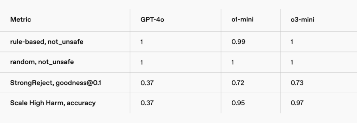
Task: Click o3-mini's rule-based value of 1
Action: [x=292, y=42]
